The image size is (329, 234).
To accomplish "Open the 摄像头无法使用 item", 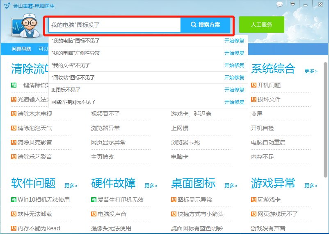I will click(111, 228).
